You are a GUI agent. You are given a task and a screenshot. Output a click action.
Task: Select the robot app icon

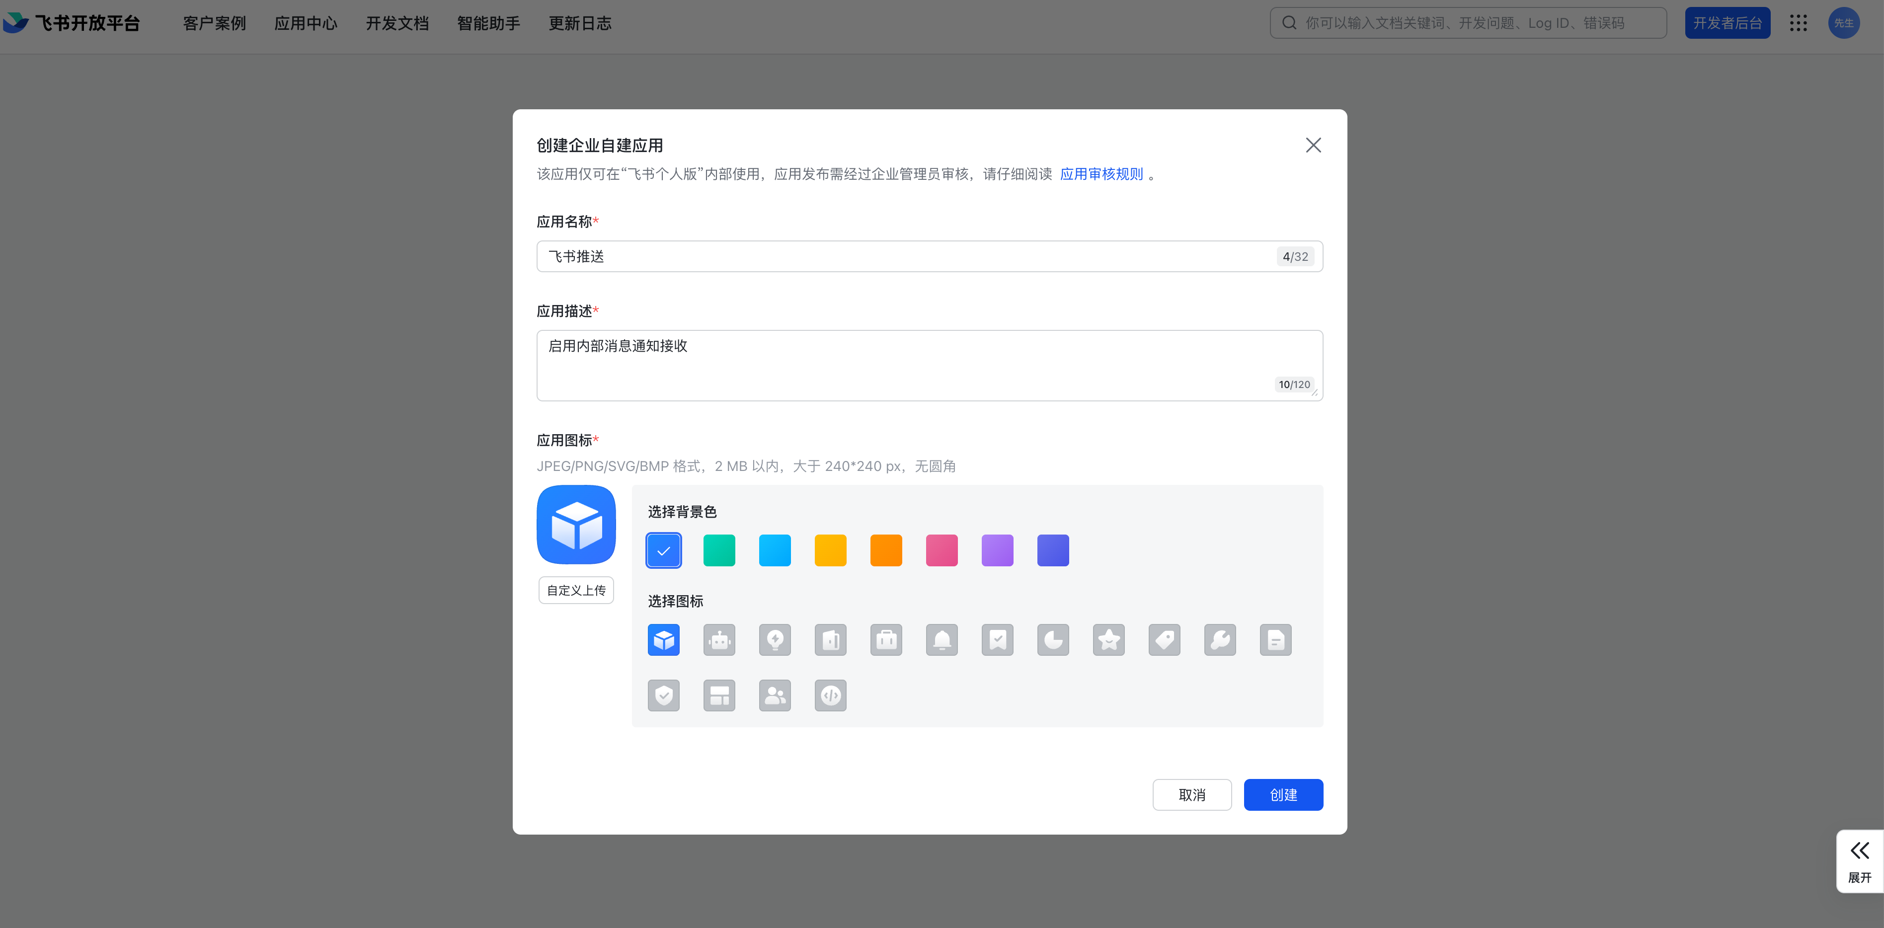click(x=719, y=640)
